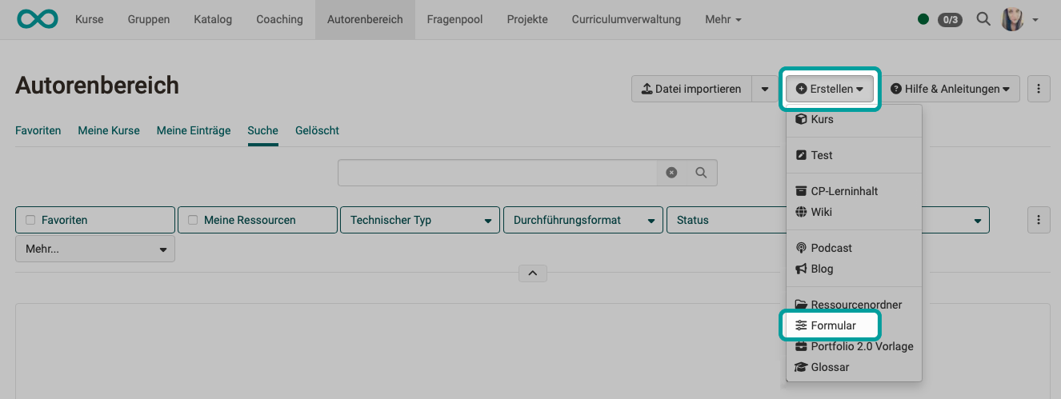Open the Gruppen navigation tab
Screen dimensions: 1061x399
click(x=149, y=19)
